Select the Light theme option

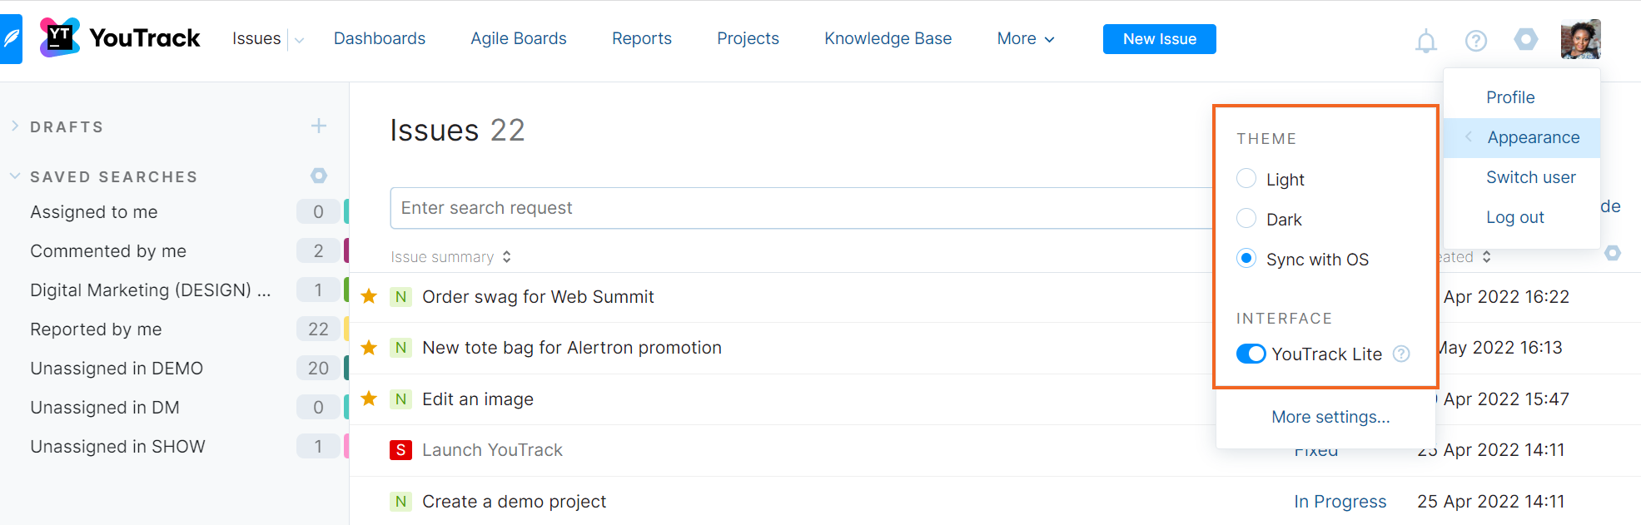1246,179
